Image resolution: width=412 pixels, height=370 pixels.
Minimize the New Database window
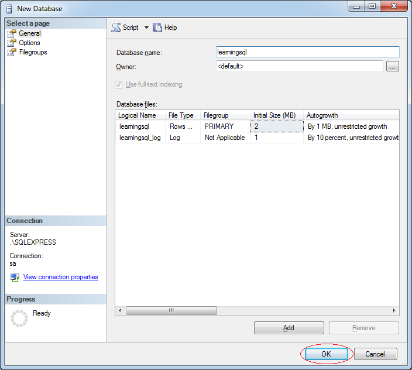click(356, 6)
